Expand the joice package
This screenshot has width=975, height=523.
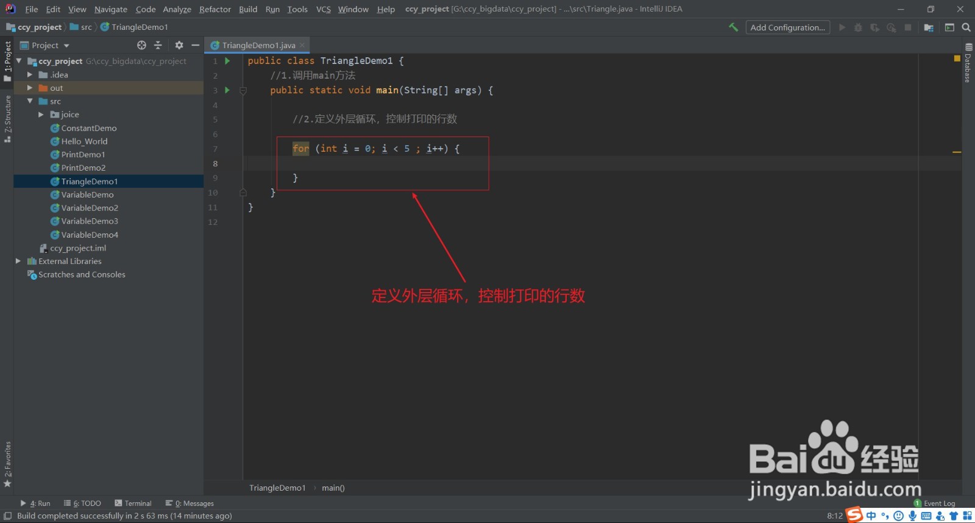(x=41, y=115)
